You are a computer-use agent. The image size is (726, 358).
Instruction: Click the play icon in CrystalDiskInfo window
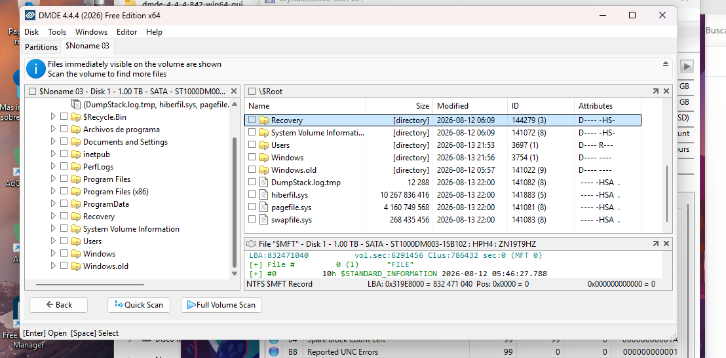[687, 67]
